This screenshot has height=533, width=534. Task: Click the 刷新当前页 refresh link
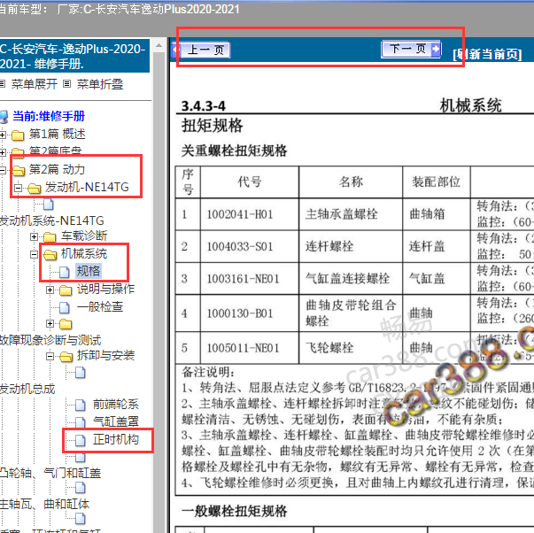coord(487,54)
